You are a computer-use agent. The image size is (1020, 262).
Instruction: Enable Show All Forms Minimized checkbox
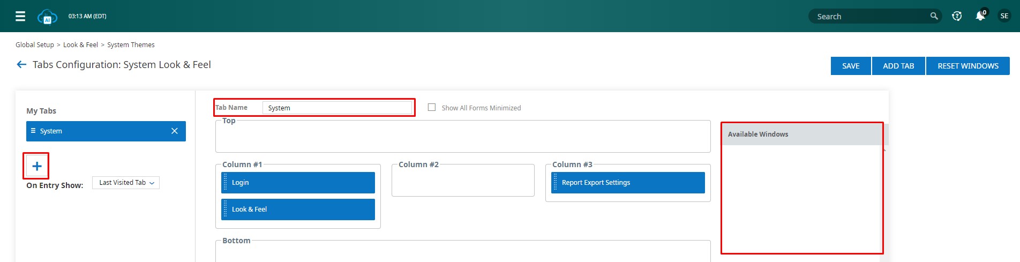(x=432, y=108)
